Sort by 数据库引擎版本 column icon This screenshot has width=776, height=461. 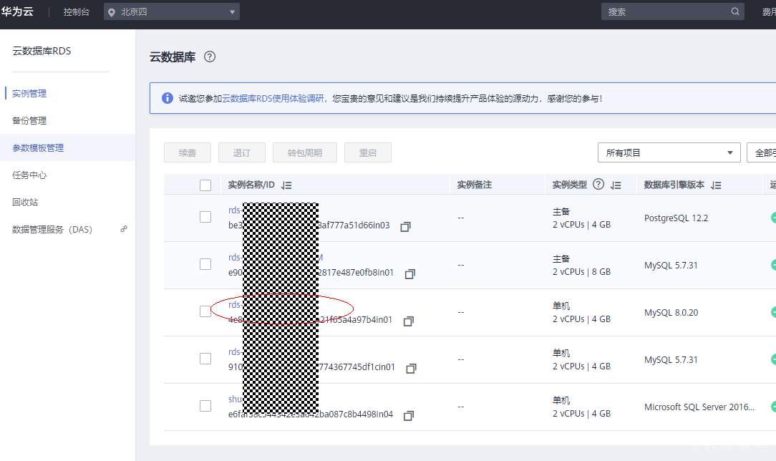click(716, 185)
